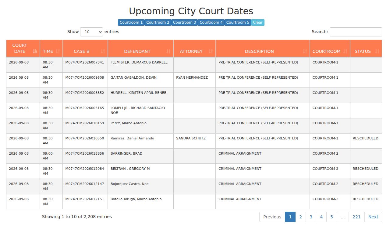Select defendant Perez, Marco Antonio

(129, 123)
